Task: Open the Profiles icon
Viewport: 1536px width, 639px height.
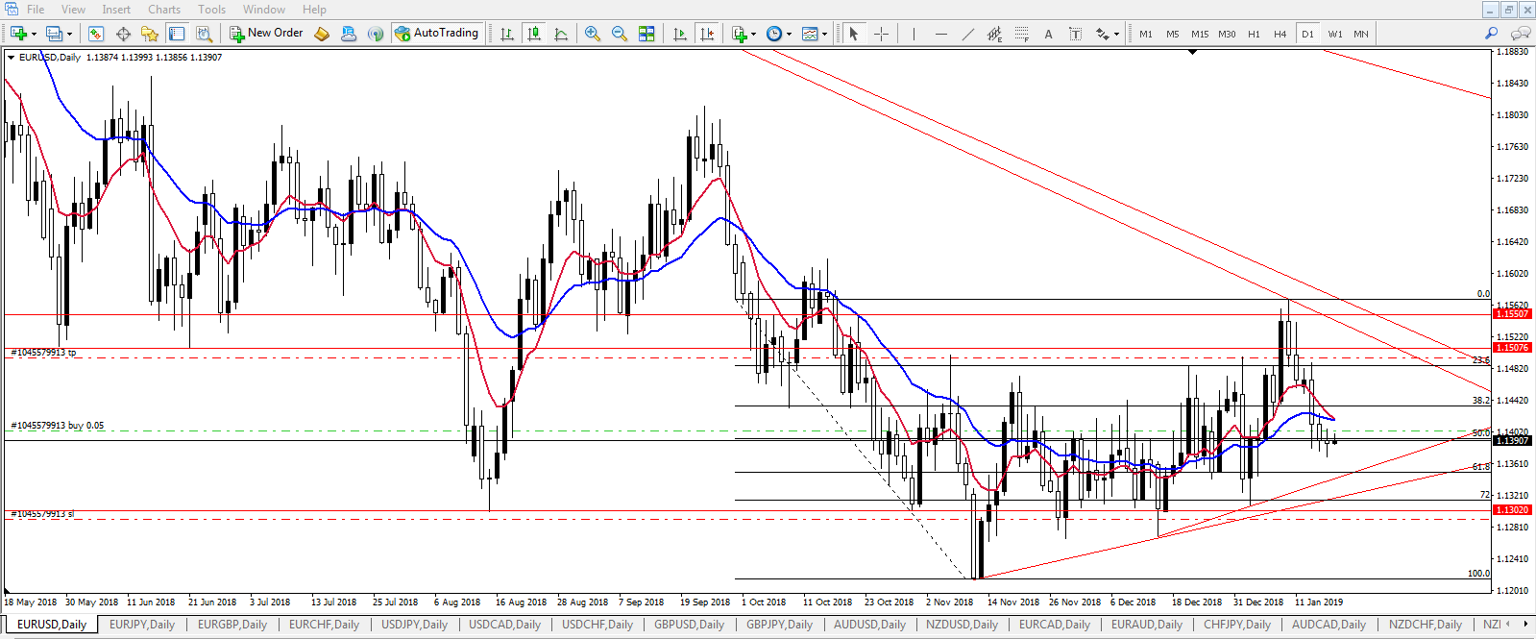Action: pyautogui.click(x=54, y=34)
